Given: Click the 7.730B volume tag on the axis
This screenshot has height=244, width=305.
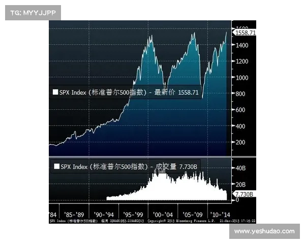Looking at the screenshot, I should (x=244, y=194).
